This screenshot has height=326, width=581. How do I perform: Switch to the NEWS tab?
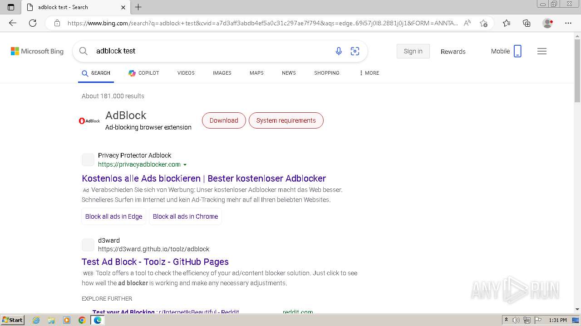tap(289, 73)
